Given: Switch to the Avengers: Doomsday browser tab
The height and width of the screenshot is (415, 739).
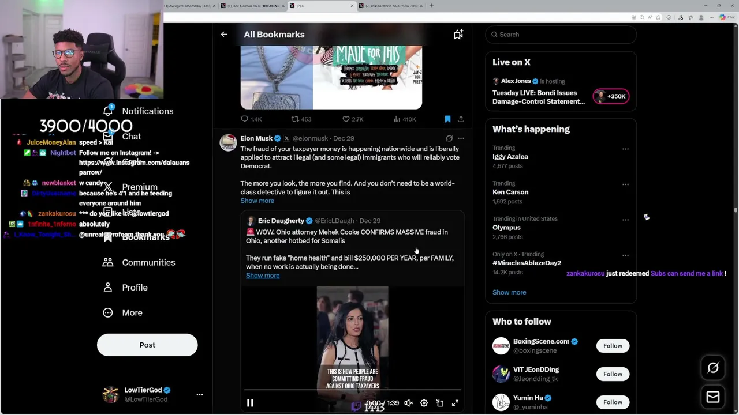Looking at the screenshot, I should [x=190, y=6].
